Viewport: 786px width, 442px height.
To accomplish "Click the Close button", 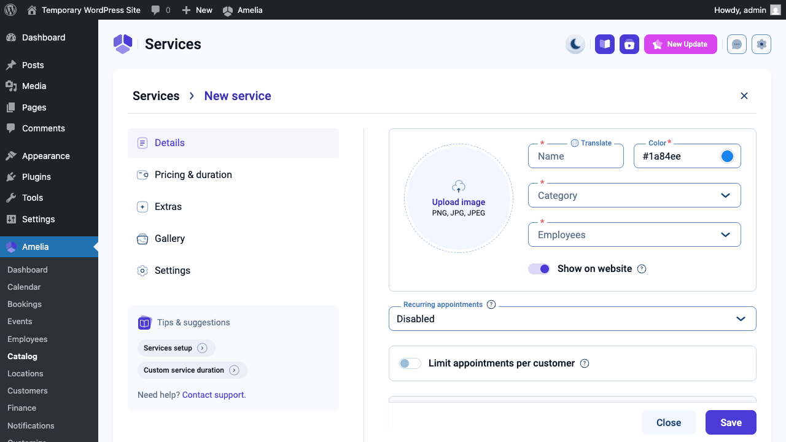I will click(669, 422).
